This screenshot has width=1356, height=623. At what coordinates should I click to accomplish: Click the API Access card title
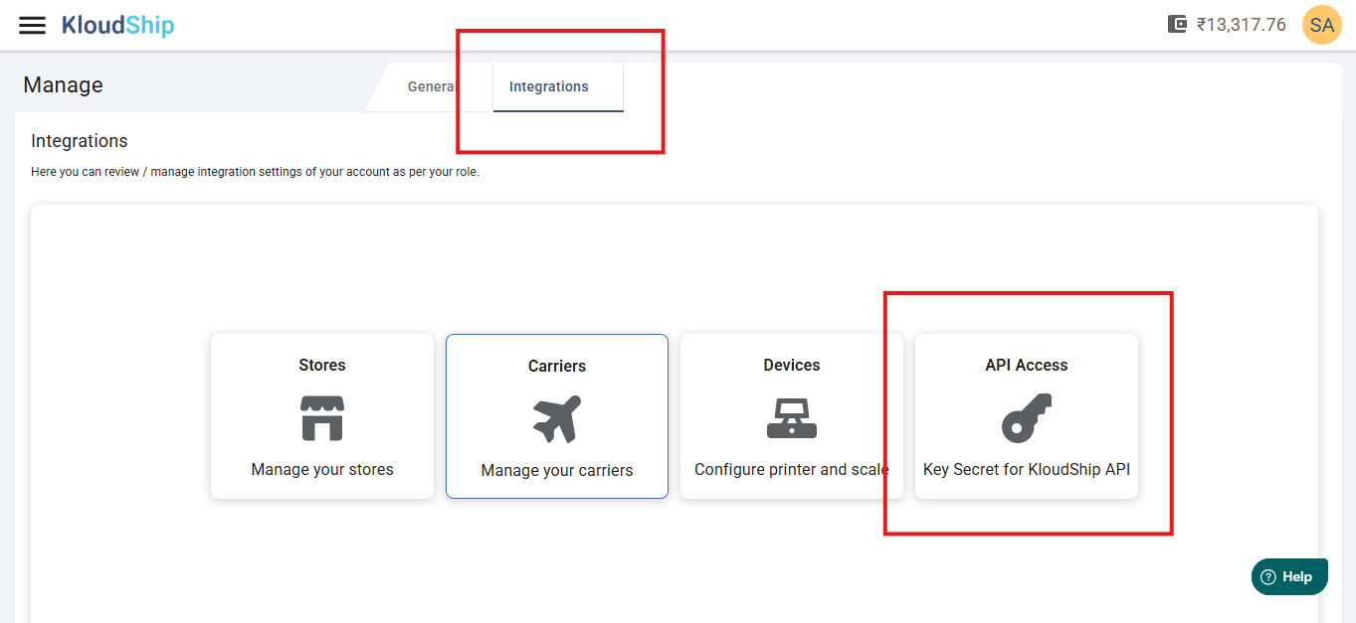point(1027,365)
